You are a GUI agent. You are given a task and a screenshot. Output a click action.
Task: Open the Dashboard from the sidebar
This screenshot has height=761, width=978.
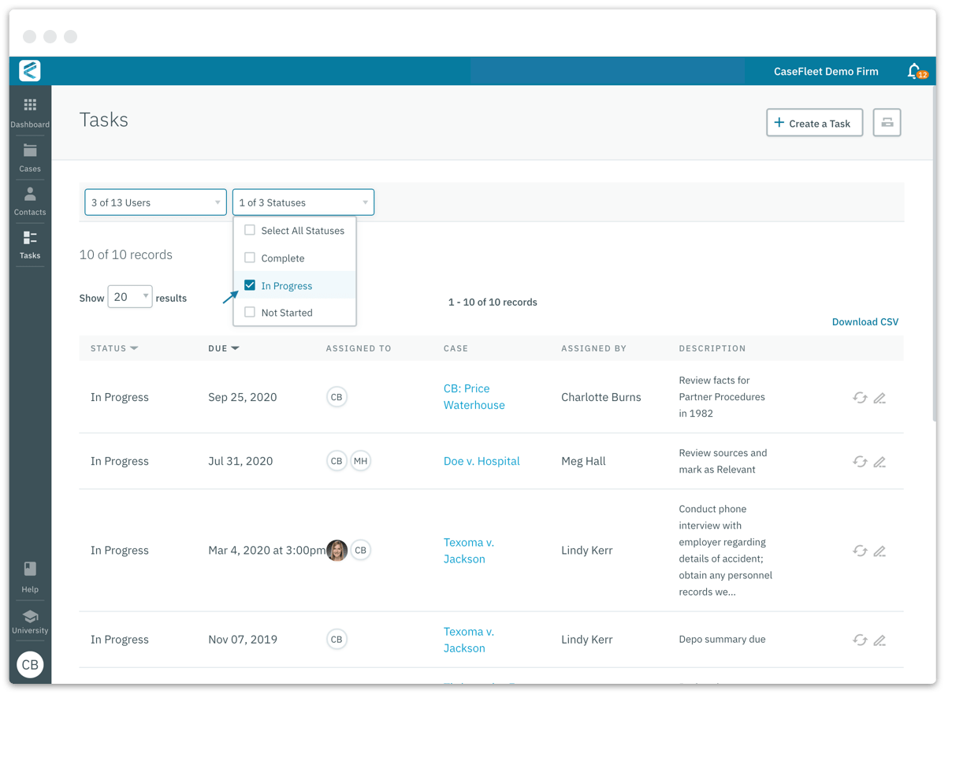click(30, 112)
